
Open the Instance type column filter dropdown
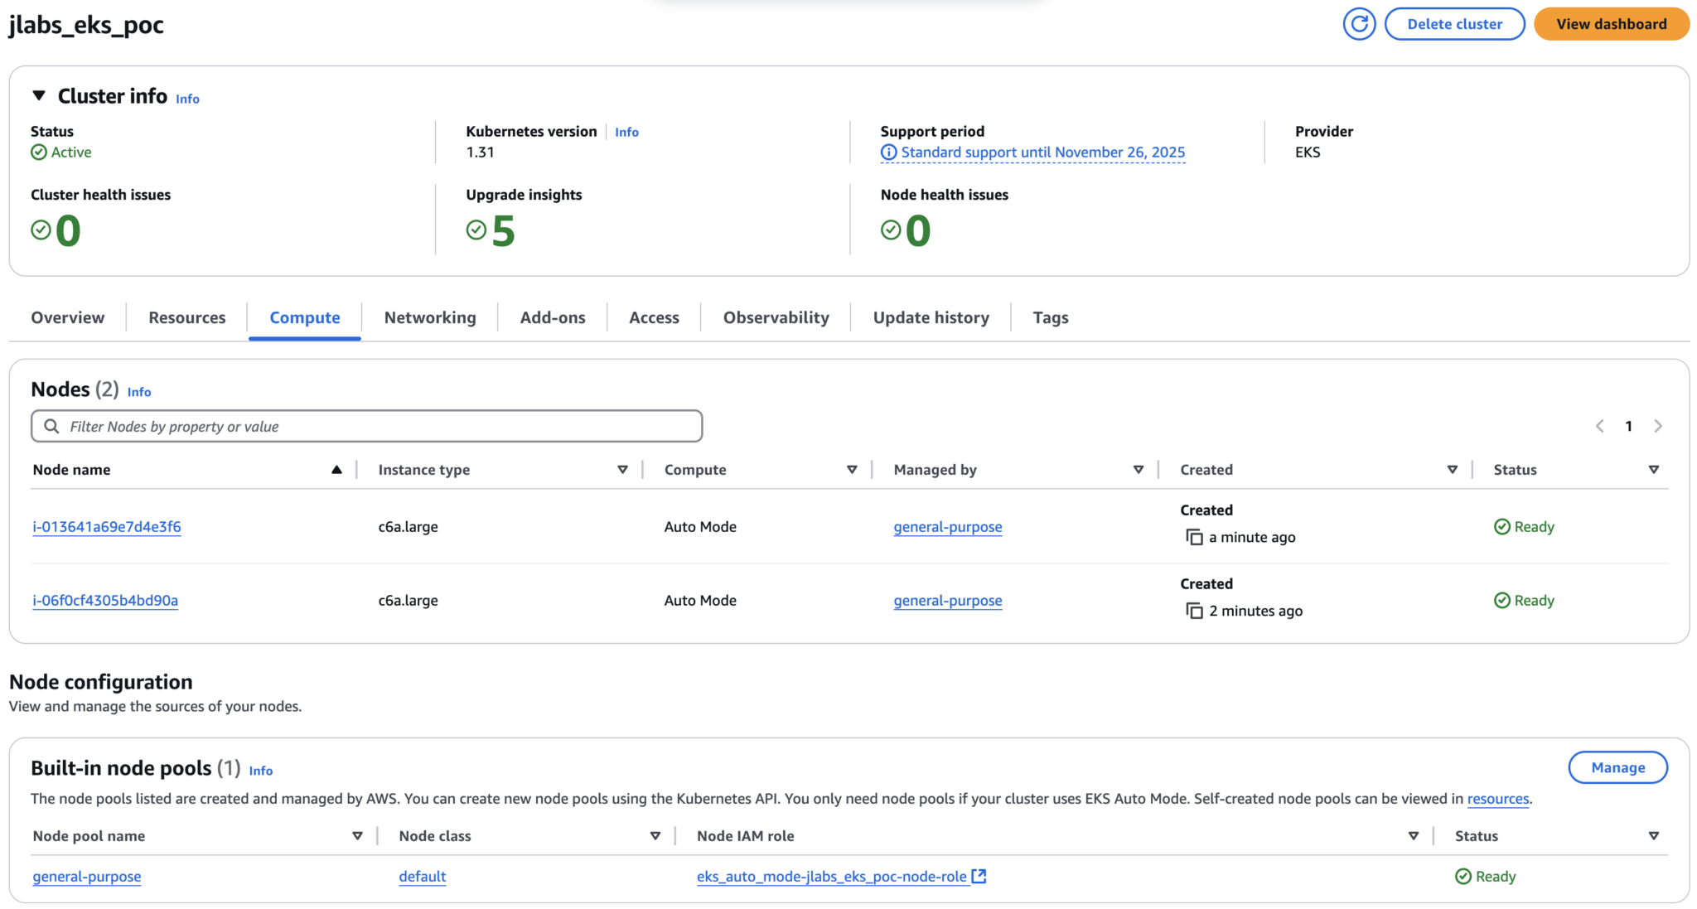(622, 469)
